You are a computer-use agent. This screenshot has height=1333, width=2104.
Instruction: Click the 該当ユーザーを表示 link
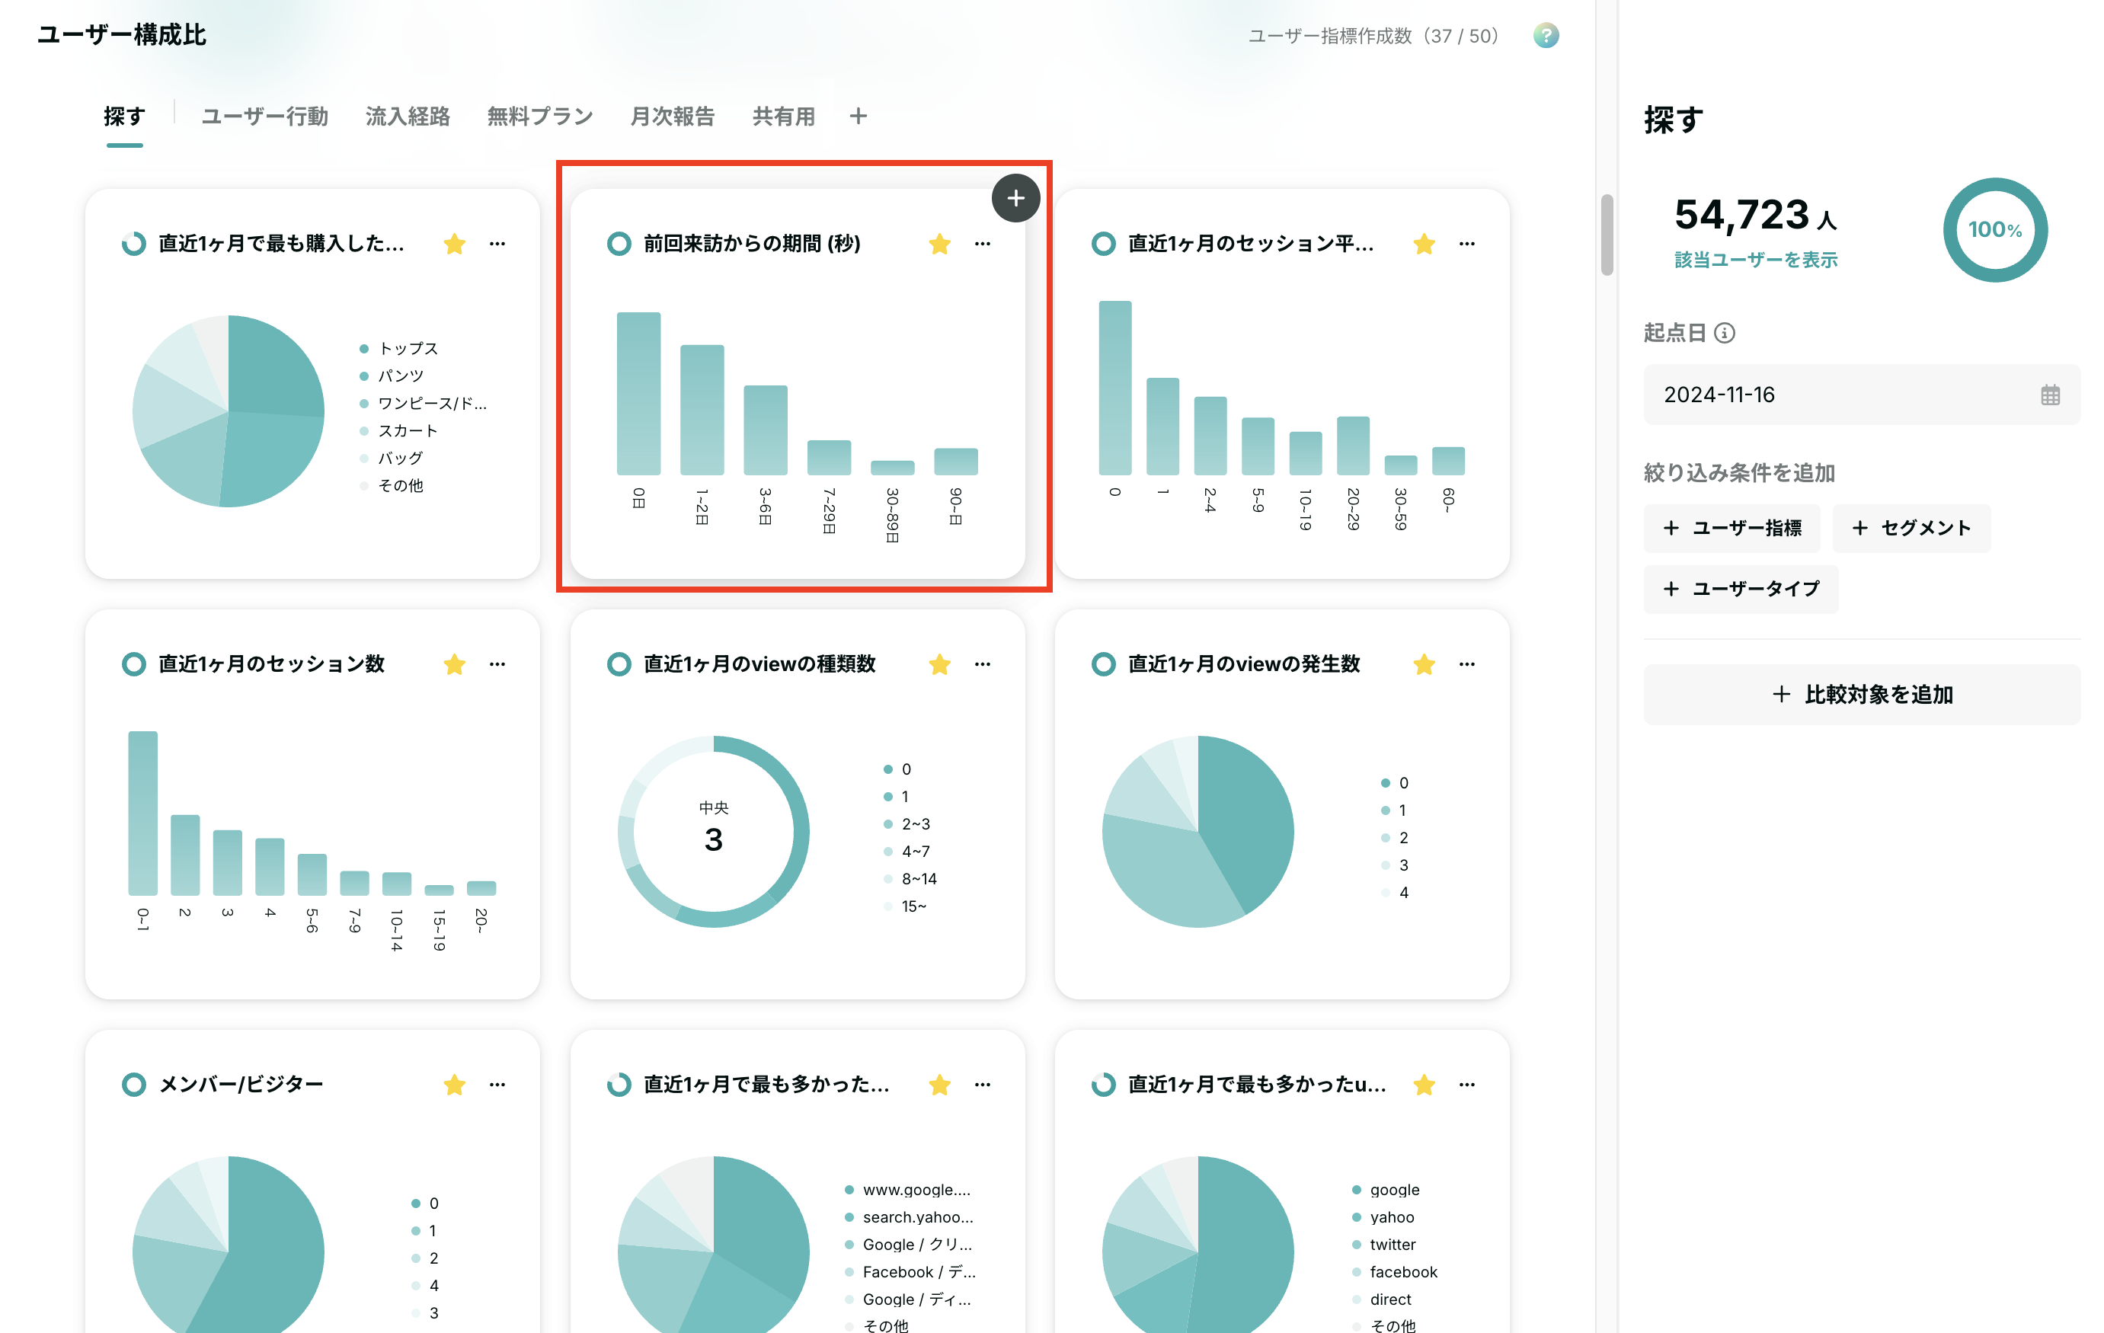(1755, 260)
